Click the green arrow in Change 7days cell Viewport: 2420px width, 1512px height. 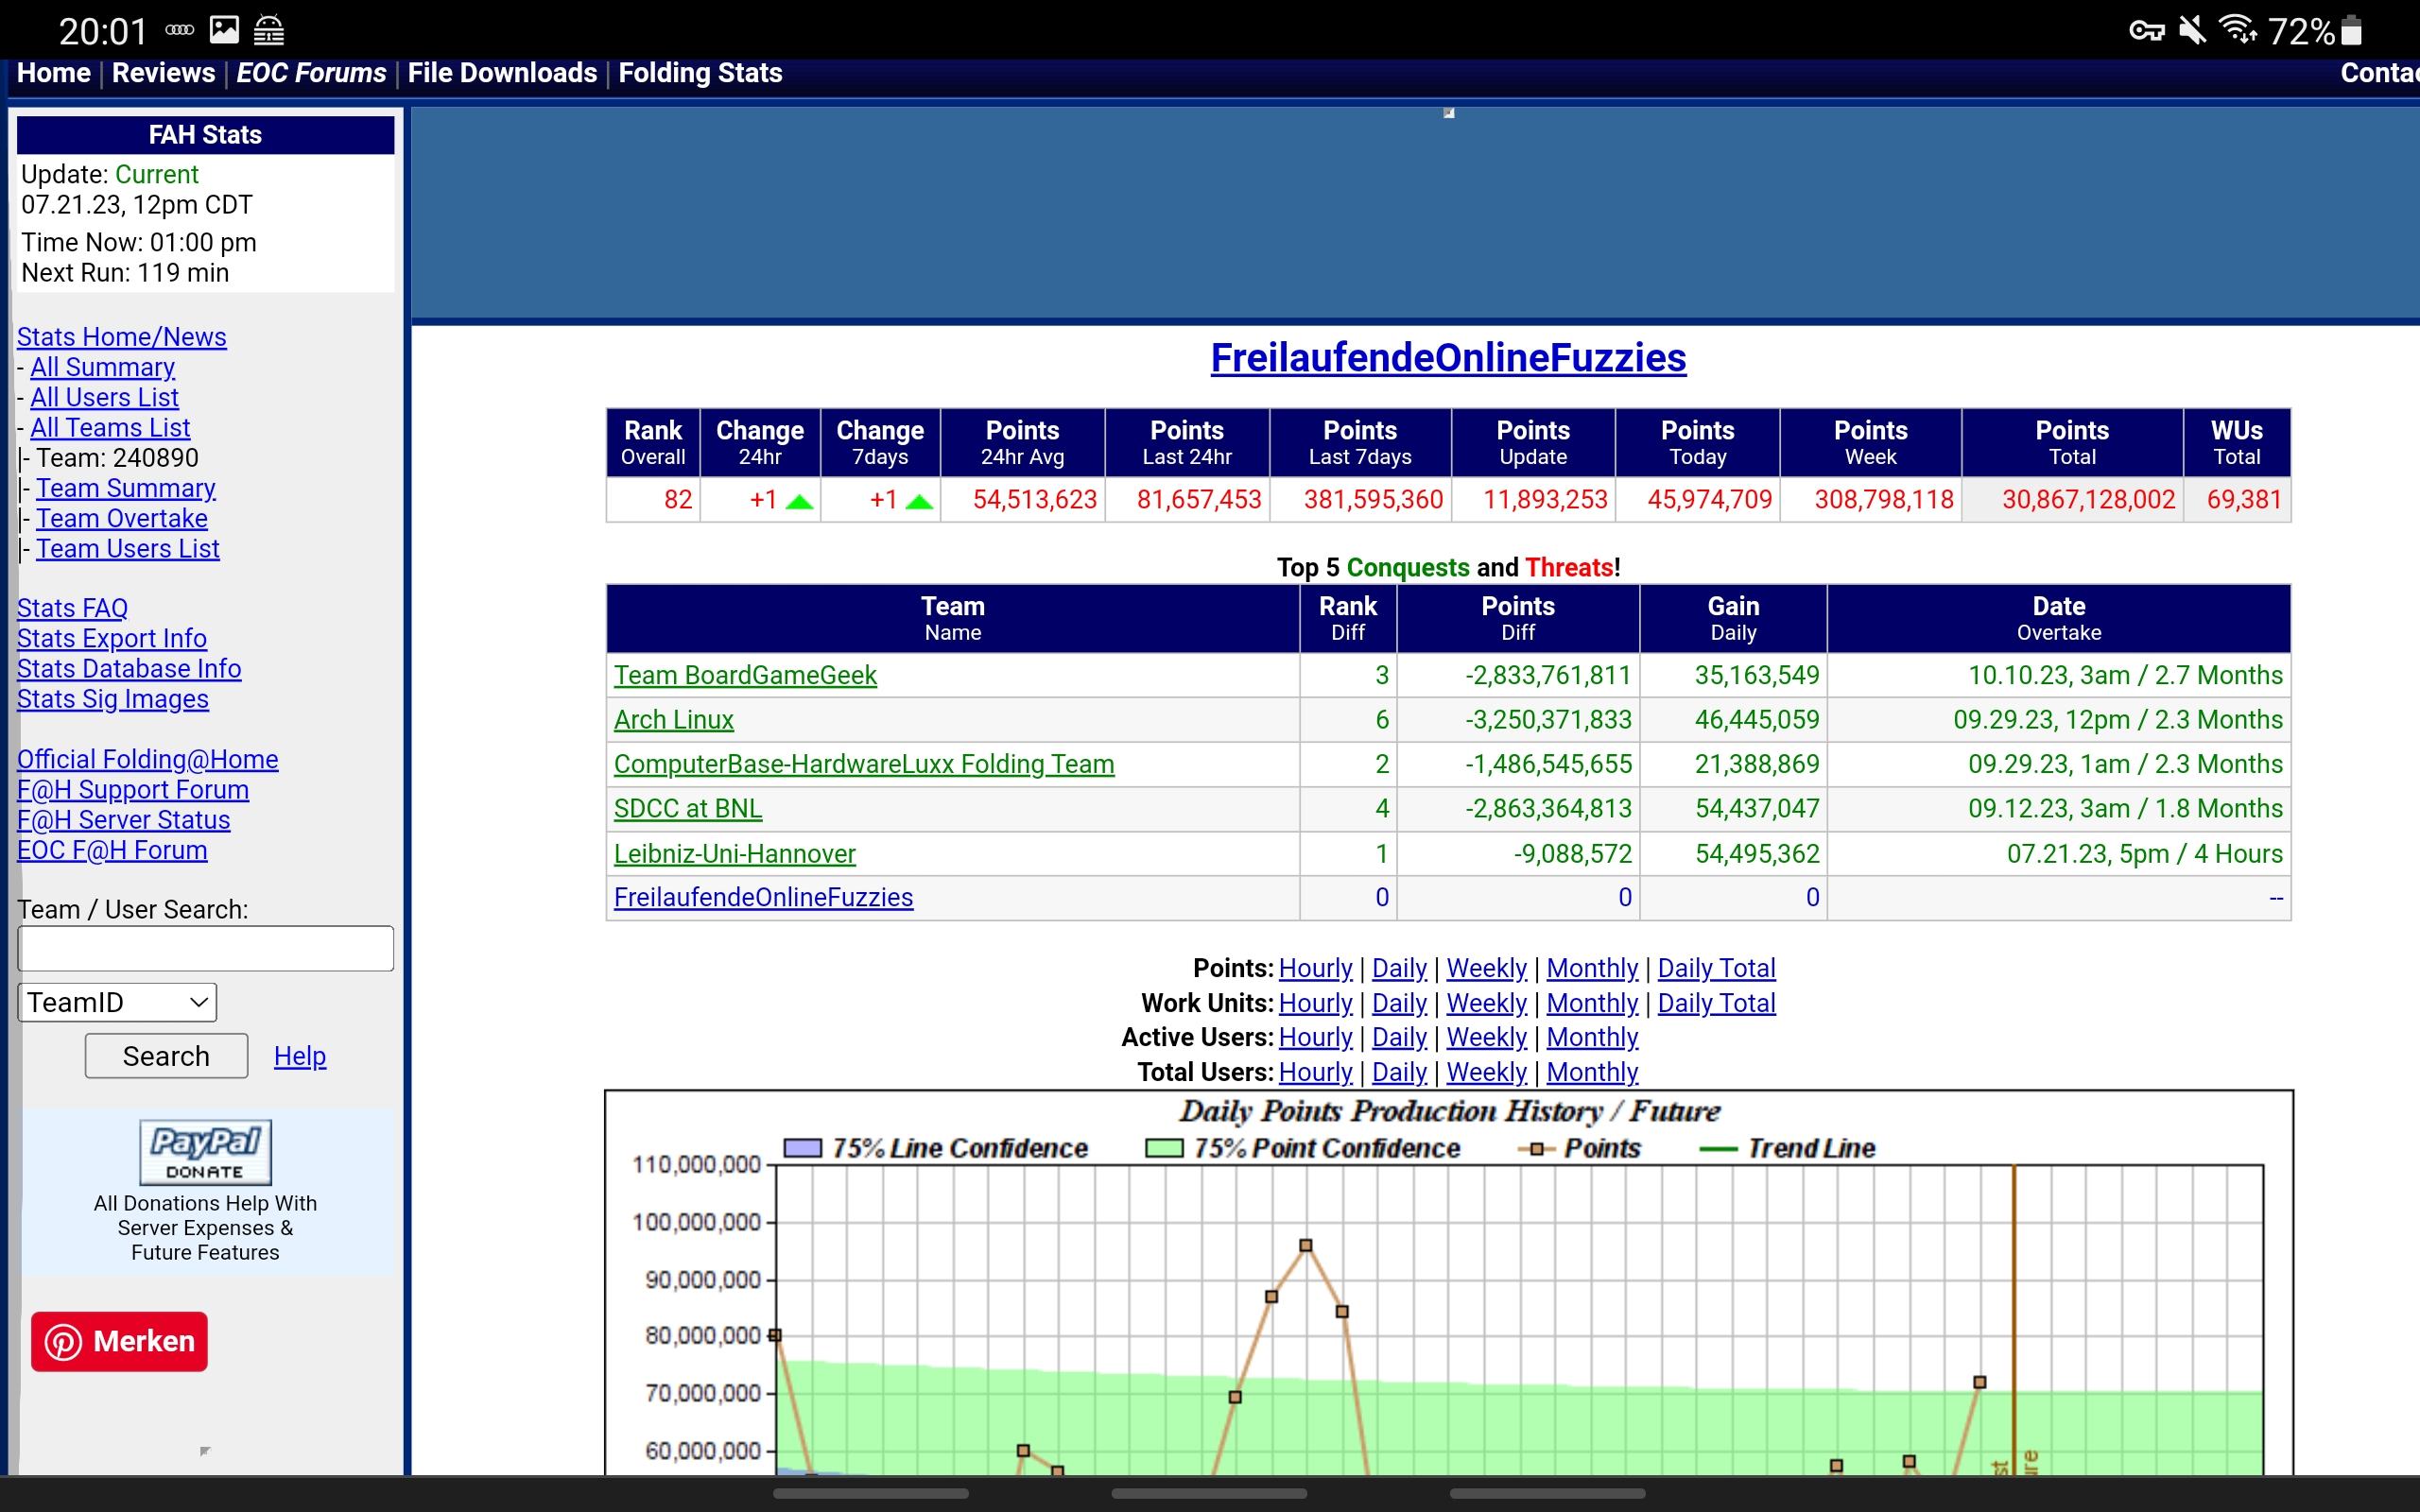[x=919, y=501]
